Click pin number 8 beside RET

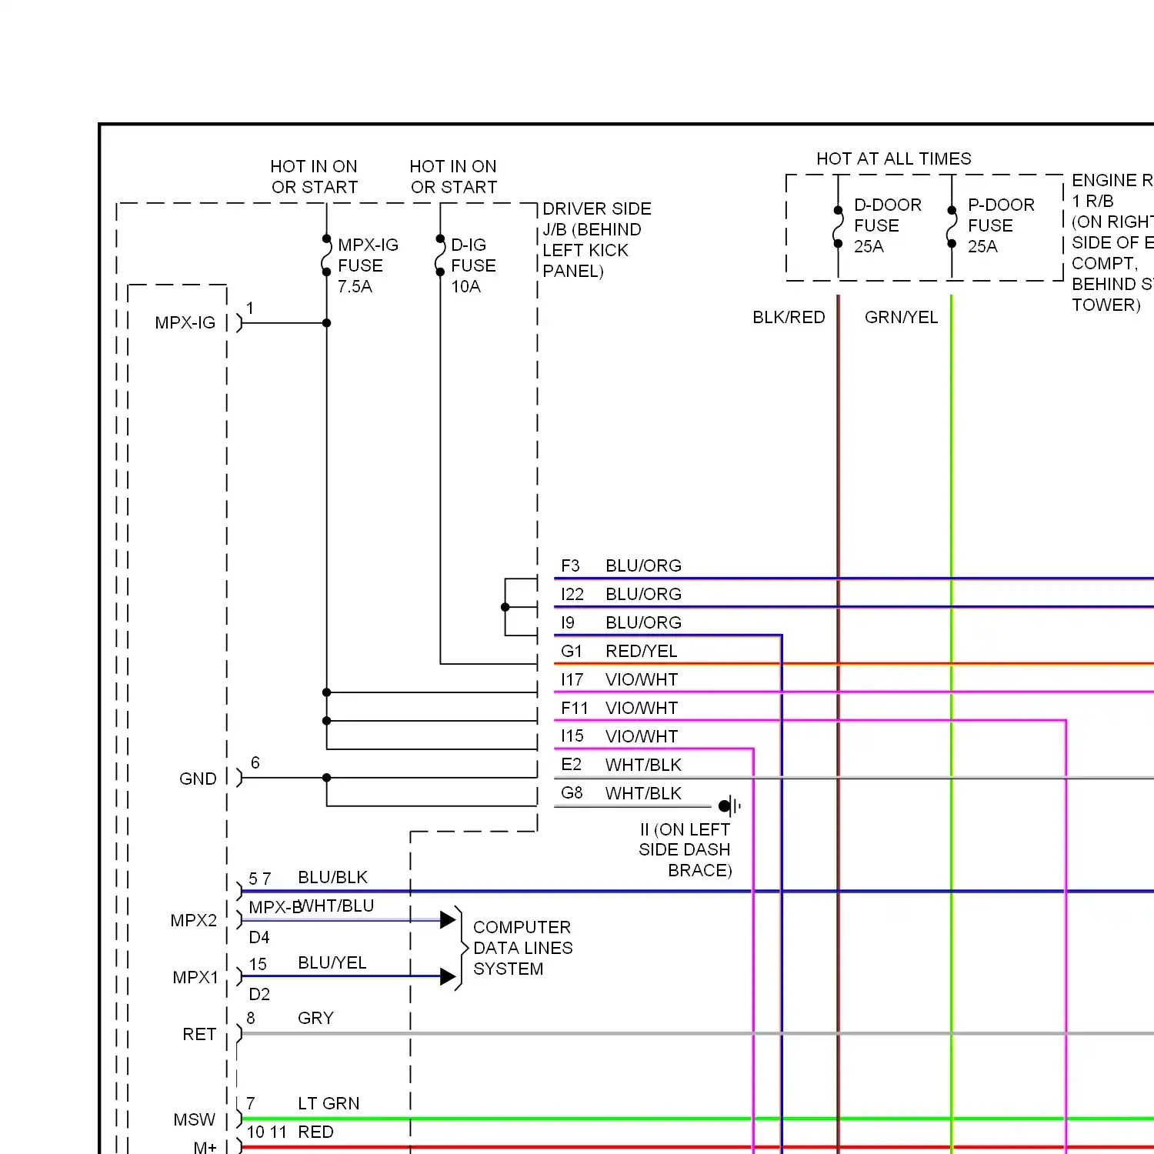click(x=251, y=1018)
